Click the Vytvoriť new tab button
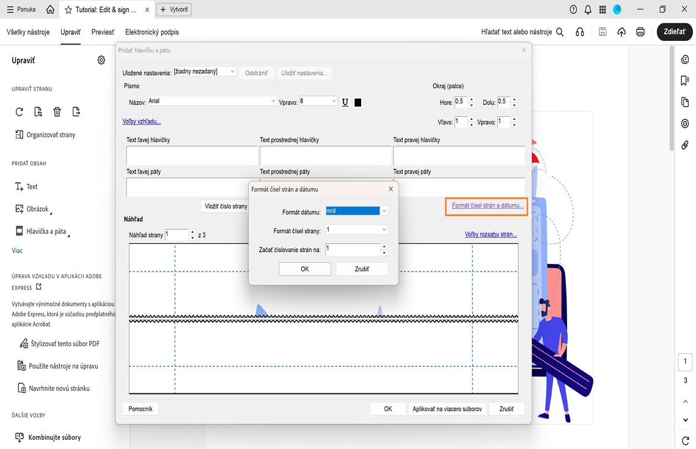The image size is (696, 449). pos(174,9)
